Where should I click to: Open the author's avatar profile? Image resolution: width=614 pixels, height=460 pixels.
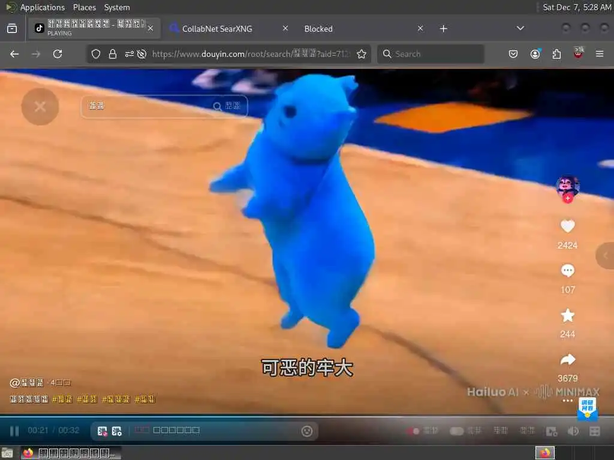point(567,186)
